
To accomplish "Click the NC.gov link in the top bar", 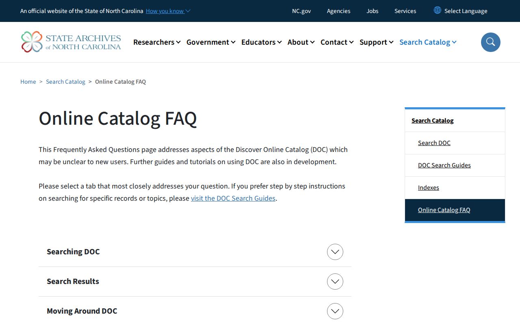I will [301, 11].
